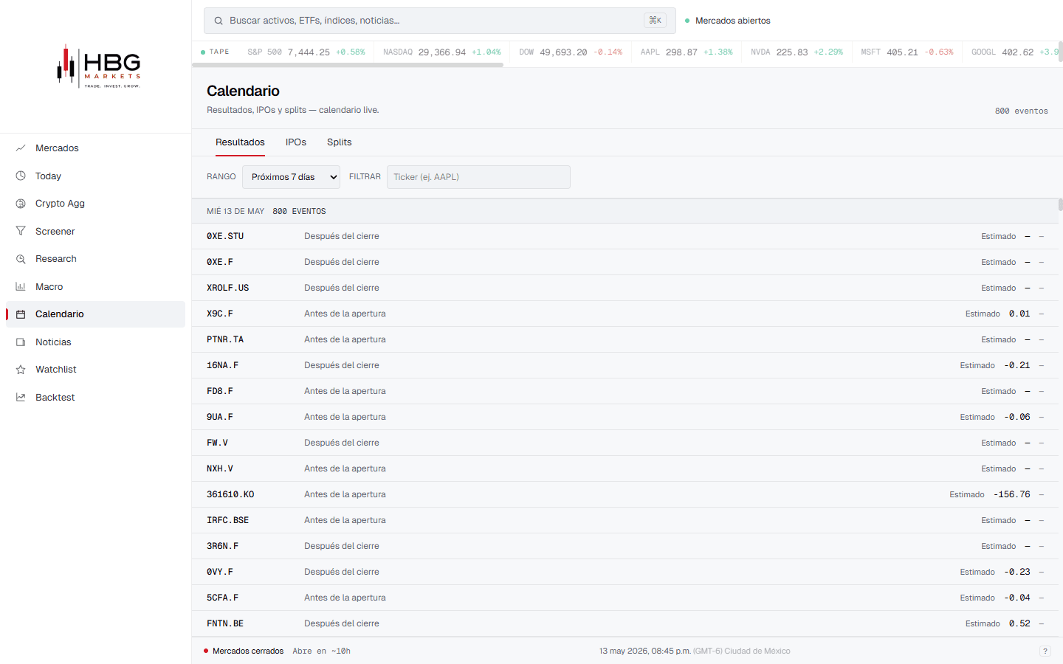The image size is (1063, 664).
Task: Click the Screener funnel icon
Action: click(x=21, y=231)
